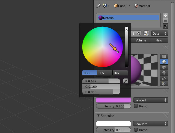Unlink material with the X button
175x133 pixels.
[x=138, y=33]
